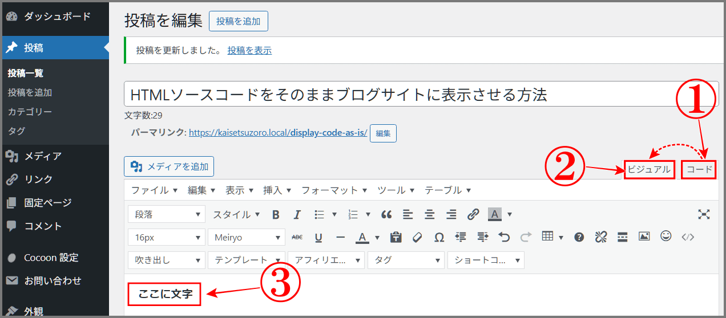726x318 pixels.
Task: Insert a table using grid icon
Action: pos(547,237)
